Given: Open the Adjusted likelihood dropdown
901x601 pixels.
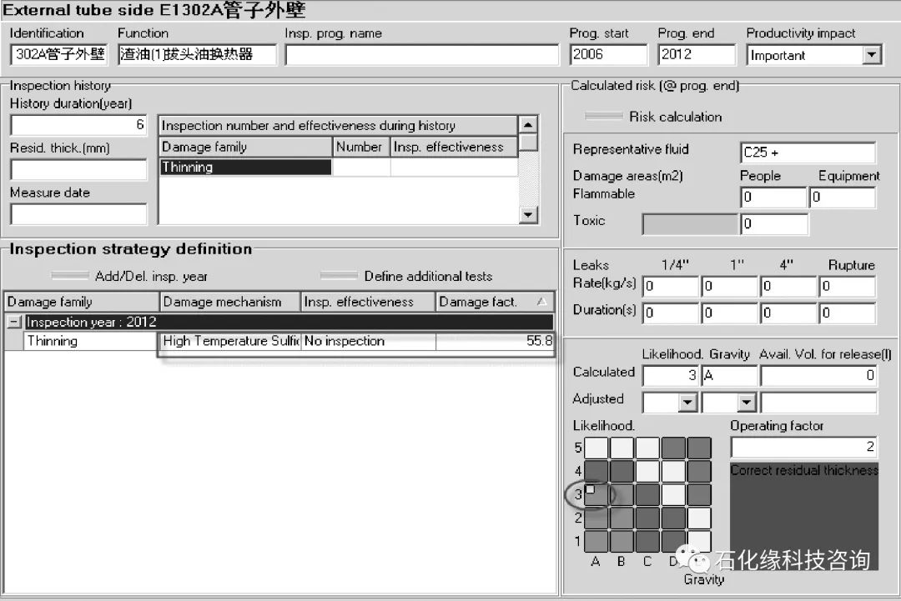Looking at the screenshot, I should point(687,403).
